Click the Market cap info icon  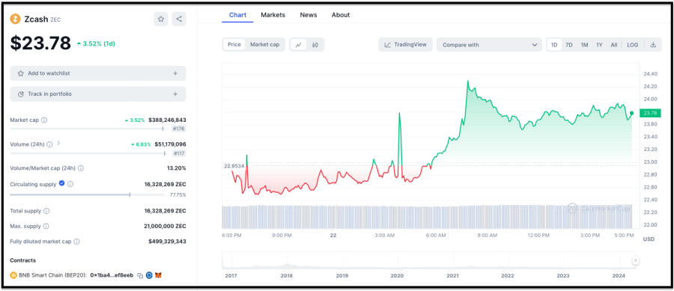click(x=44, y=120)
